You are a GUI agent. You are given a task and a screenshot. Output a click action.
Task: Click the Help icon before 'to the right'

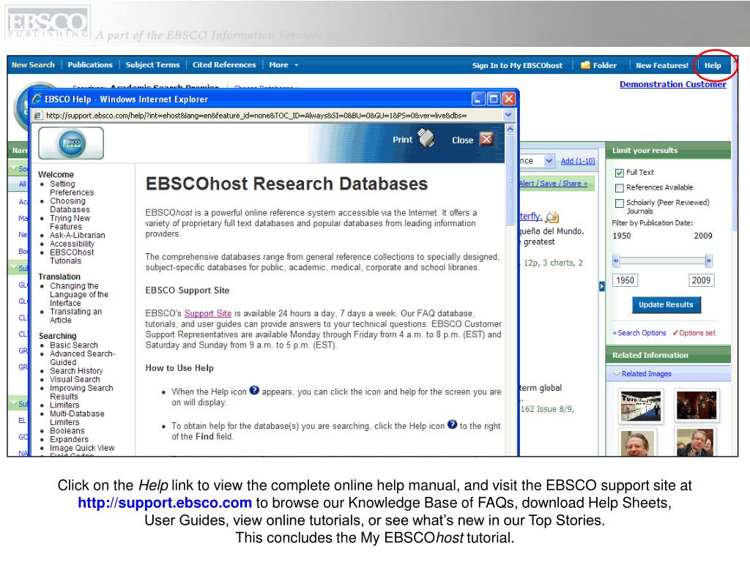coord(452,424)
